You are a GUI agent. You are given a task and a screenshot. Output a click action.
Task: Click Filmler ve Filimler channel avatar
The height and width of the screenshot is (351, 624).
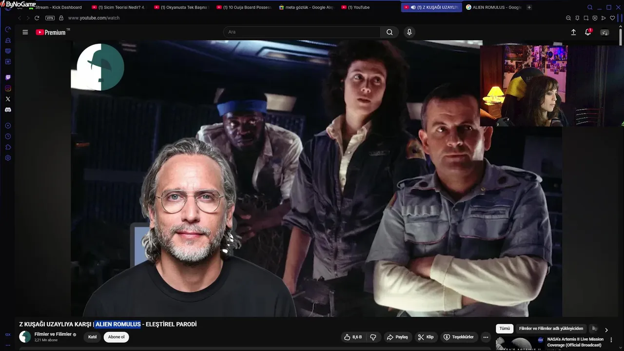[25, 337]
